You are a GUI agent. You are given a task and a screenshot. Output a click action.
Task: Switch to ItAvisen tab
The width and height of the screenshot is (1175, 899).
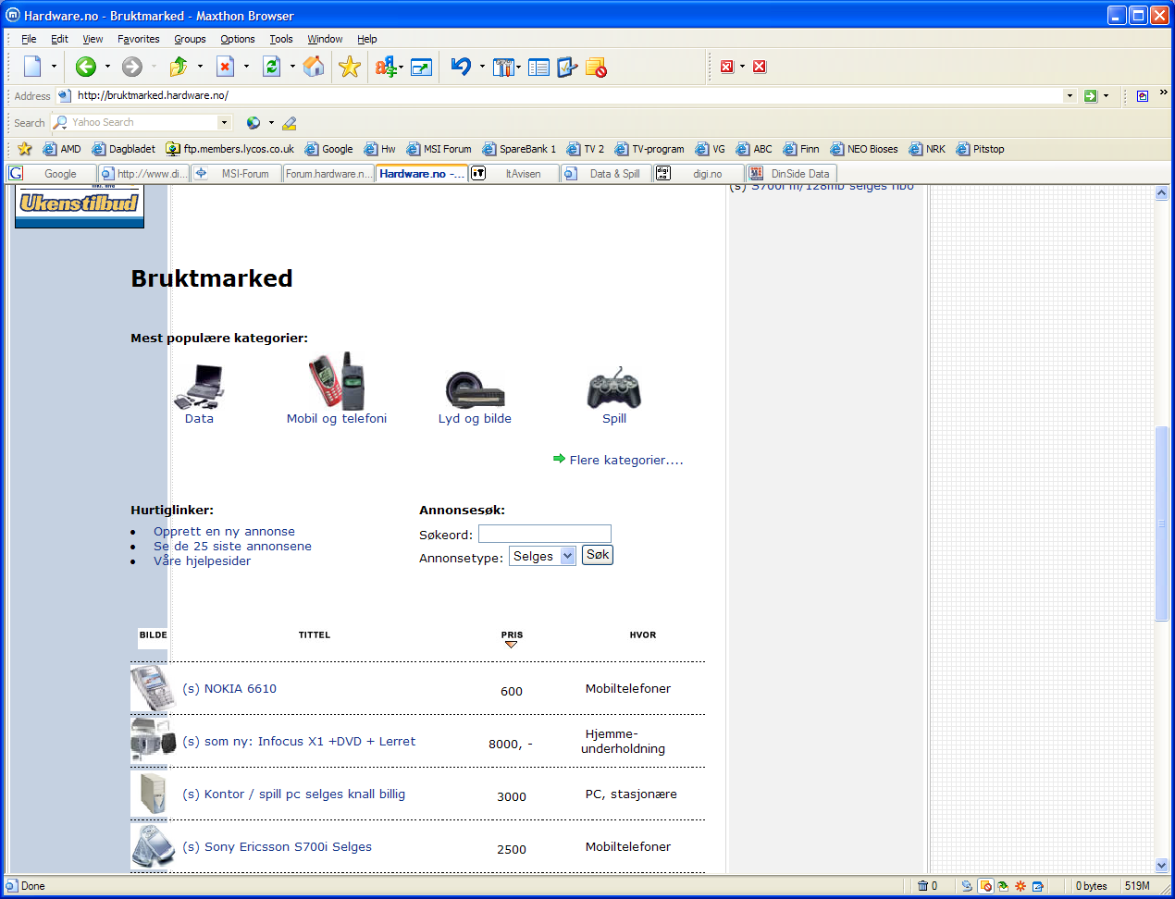[513, 173]
